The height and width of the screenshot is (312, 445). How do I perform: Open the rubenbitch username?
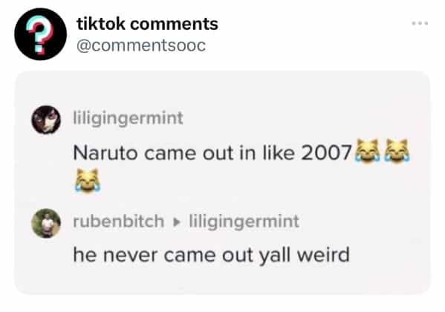click(x=119, y=221)
